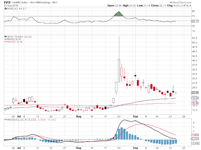Click the blue MA(50) legend line
Viewport: 201px width, 150px height.
(6, 39)
